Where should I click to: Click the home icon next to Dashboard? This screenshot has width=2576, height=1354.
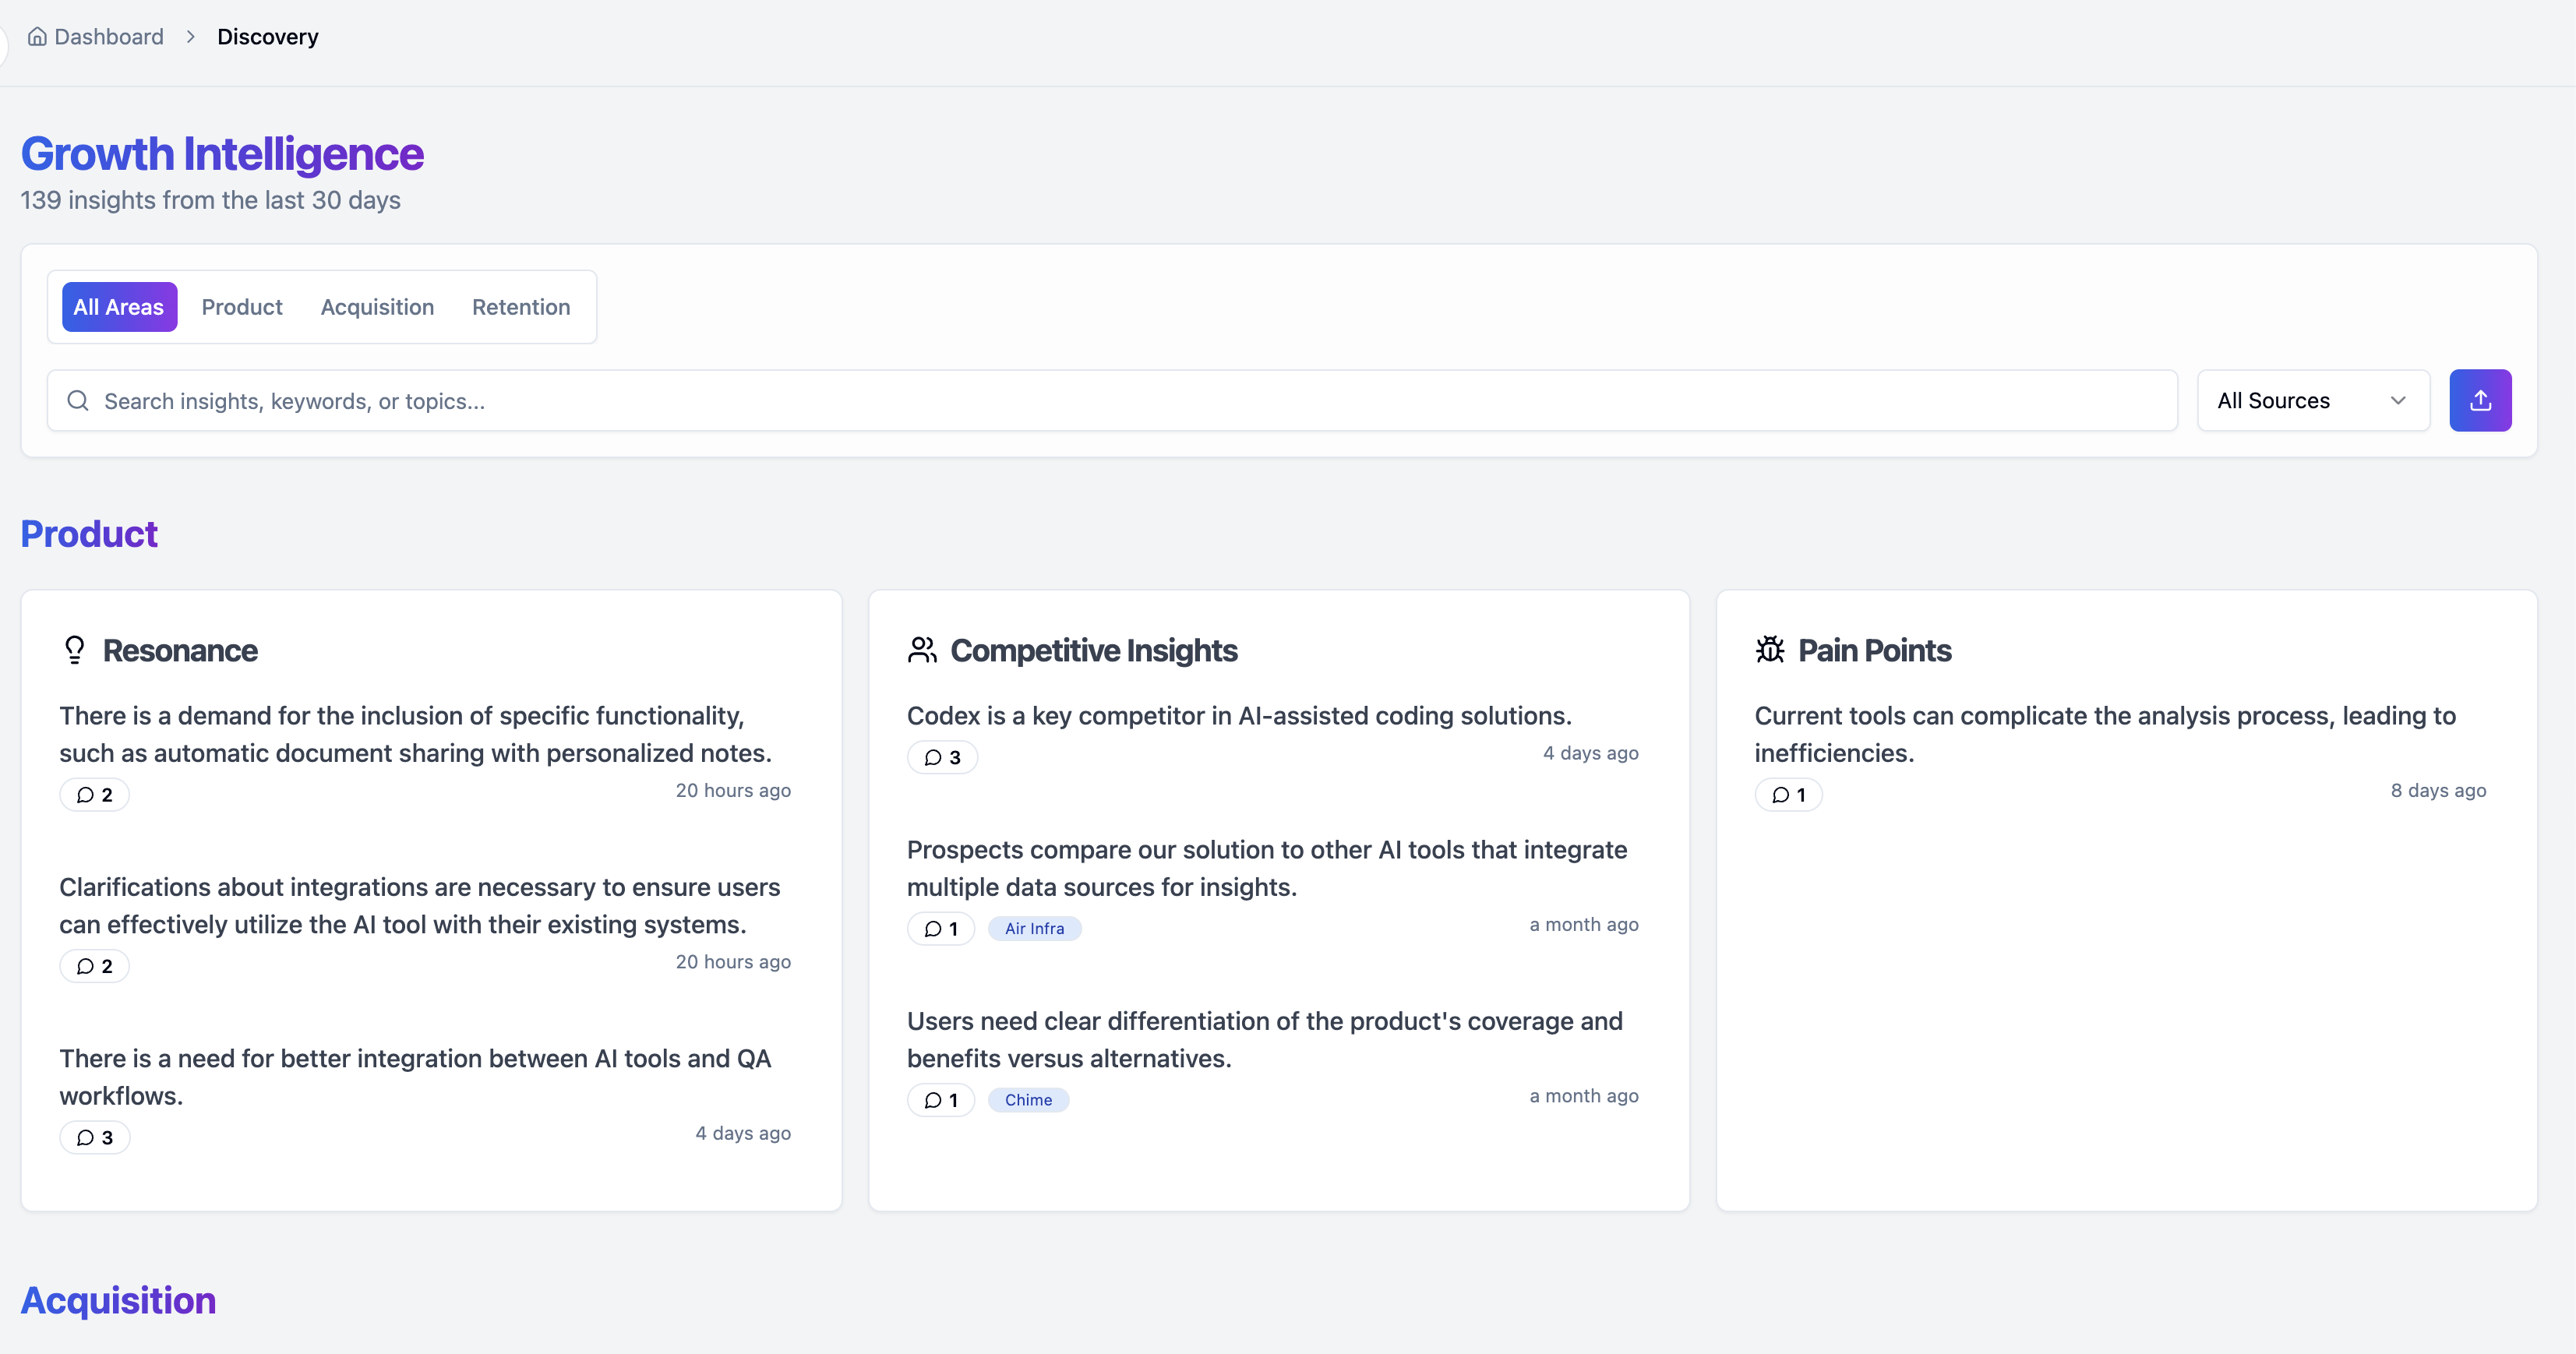pos(38,36)
